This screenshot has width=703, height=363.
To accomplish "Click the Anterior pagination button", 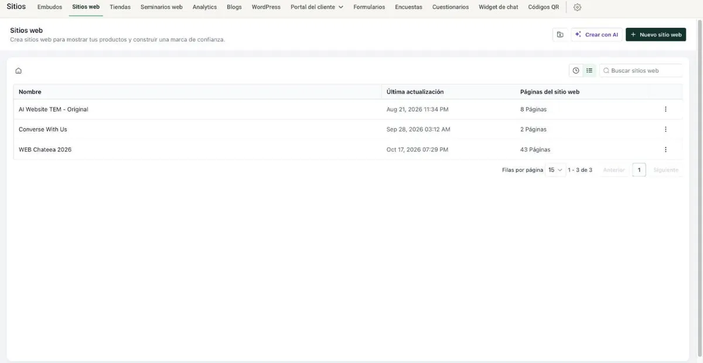I will pyautogui.click(x=614, y=170).
